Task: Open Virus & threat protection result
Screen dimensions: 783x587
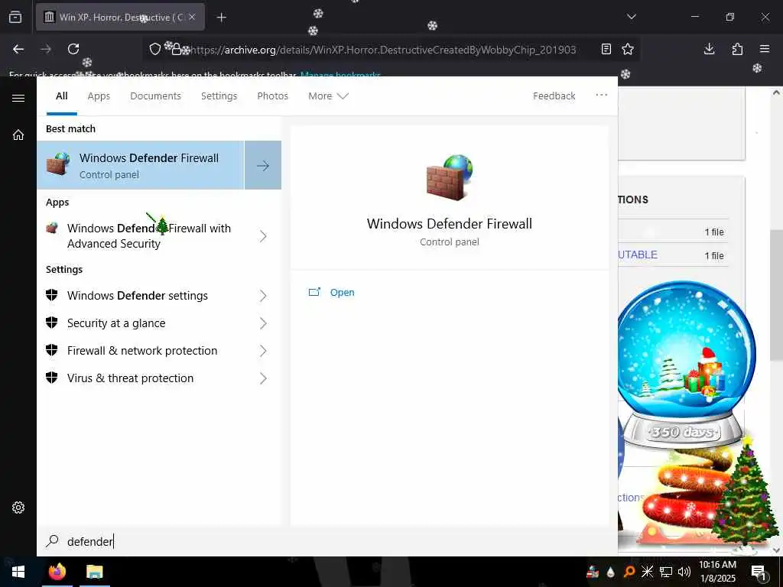Action: pyautogui.click(x=130, y=378)
